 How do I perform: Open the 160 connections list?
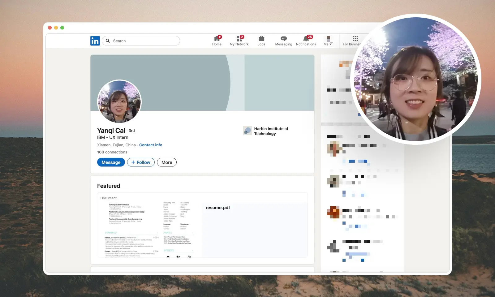tap(112, 152)
